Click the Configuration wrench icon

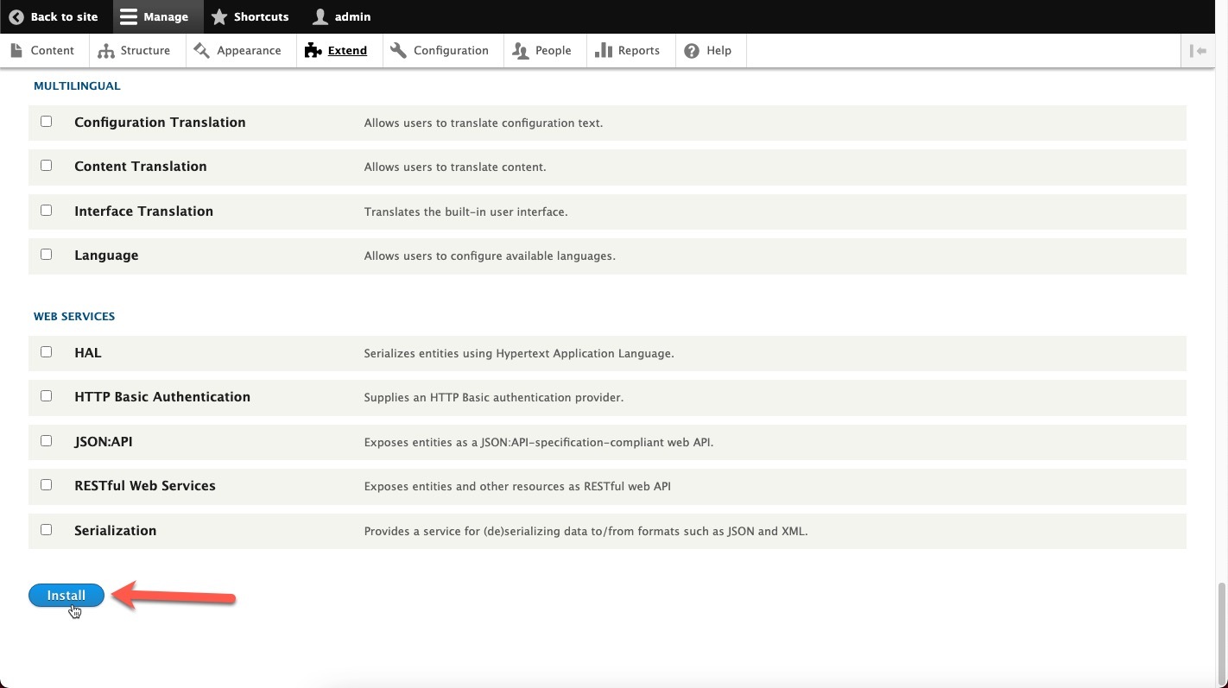pos(398,50)
